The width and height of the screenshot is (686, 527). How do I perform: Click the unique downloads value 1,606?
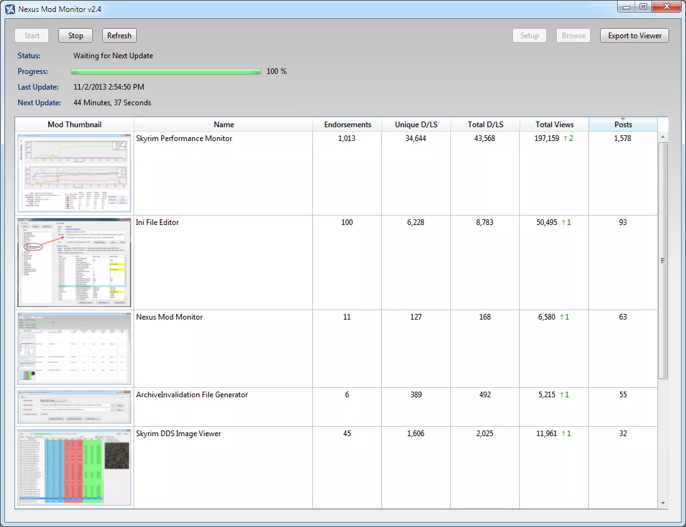coord(416,434)
